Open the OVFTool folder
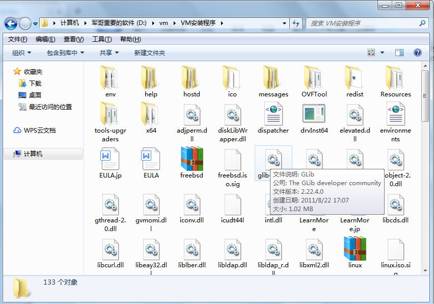This screenshot has width=434, height=304. pos(314,81)
